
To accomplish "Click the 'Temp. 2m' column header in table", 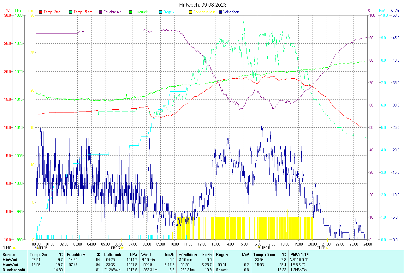I will pyautogui.click(x=39, y=254).
